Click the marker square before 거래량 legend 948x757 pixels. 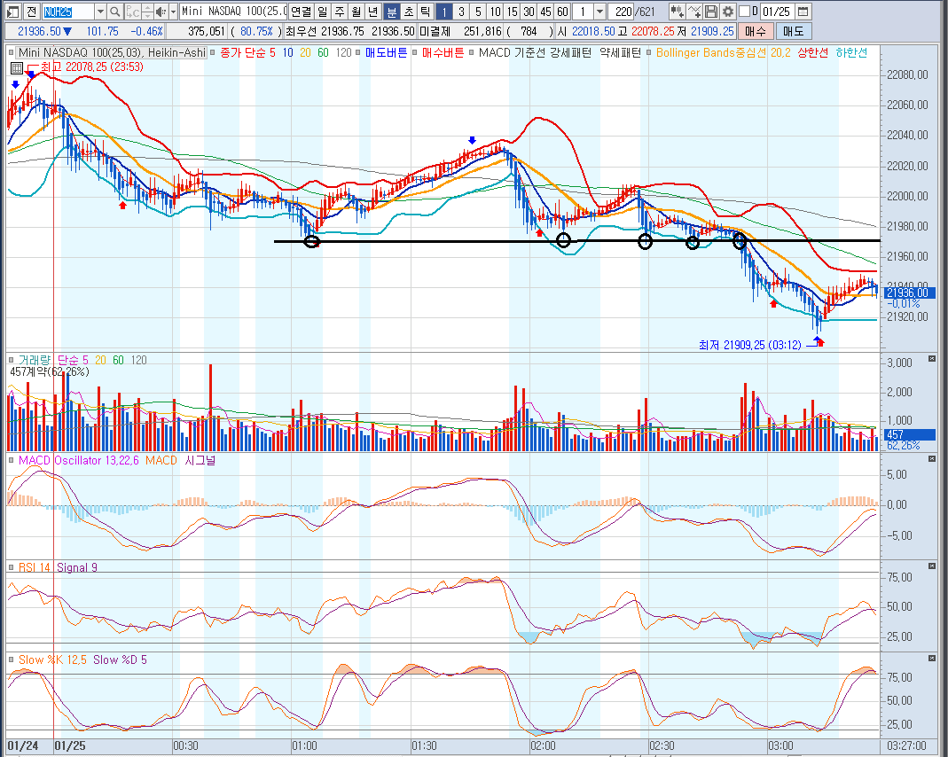coord(12,360)
